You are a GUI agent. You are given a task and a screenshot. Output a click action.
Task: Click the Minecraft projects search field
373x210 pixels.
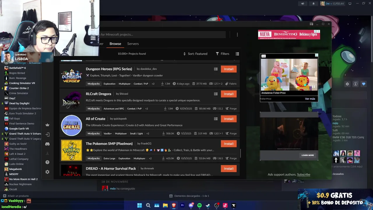pos(163,34)
